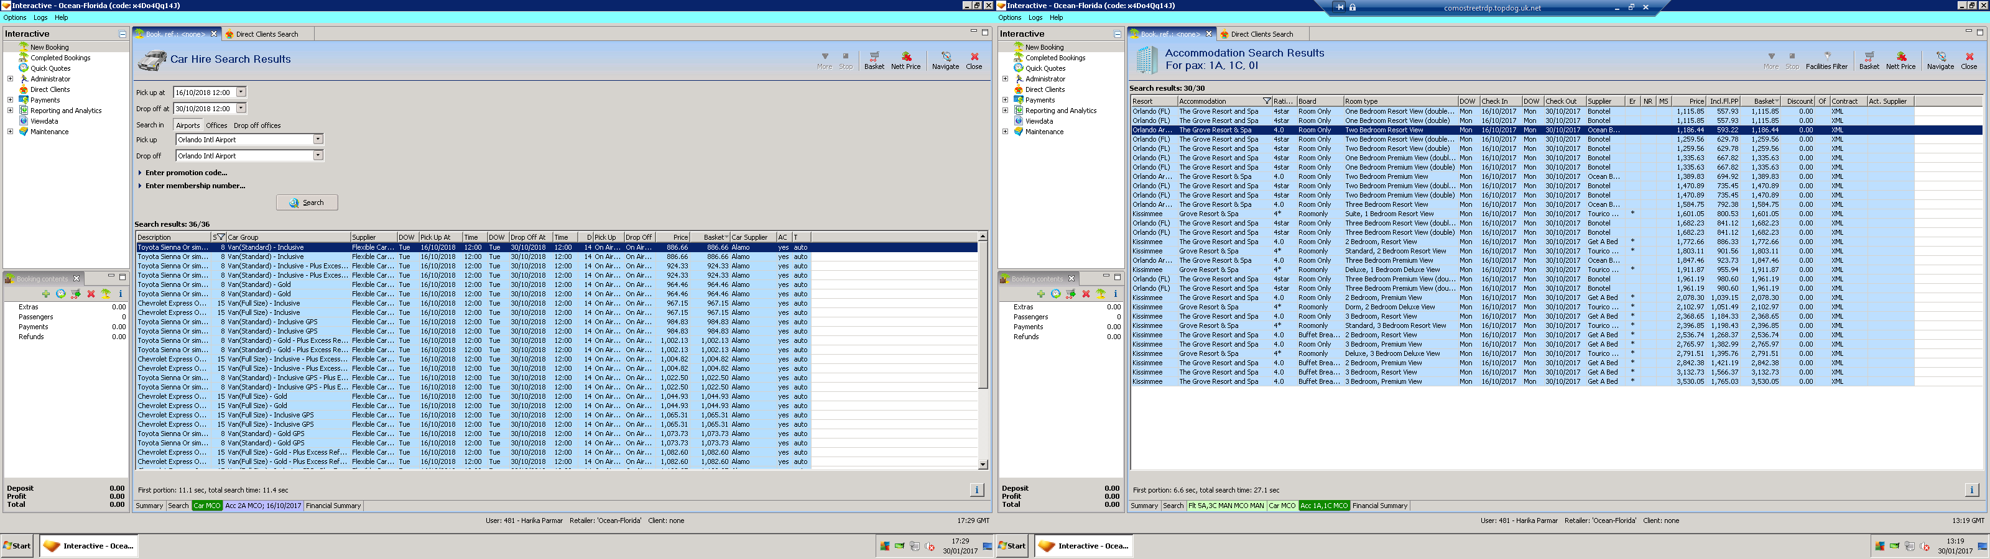This screenshot has height=559, width=1990.
Task: Open the Pick up airport dropdown
Action: (318, 140)
